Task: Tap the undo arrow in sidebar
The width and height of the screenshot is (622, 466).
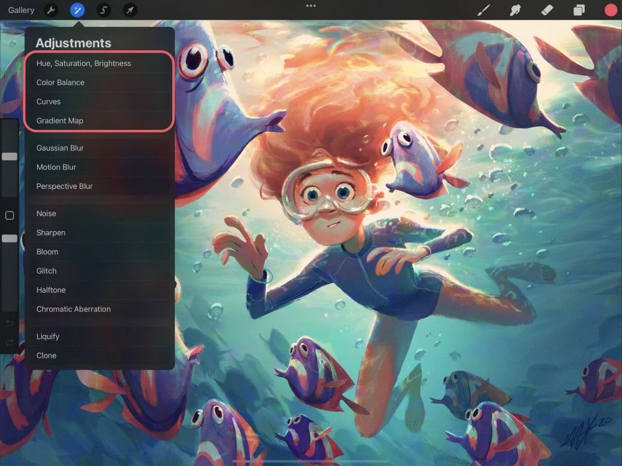Action: [9, 323]
